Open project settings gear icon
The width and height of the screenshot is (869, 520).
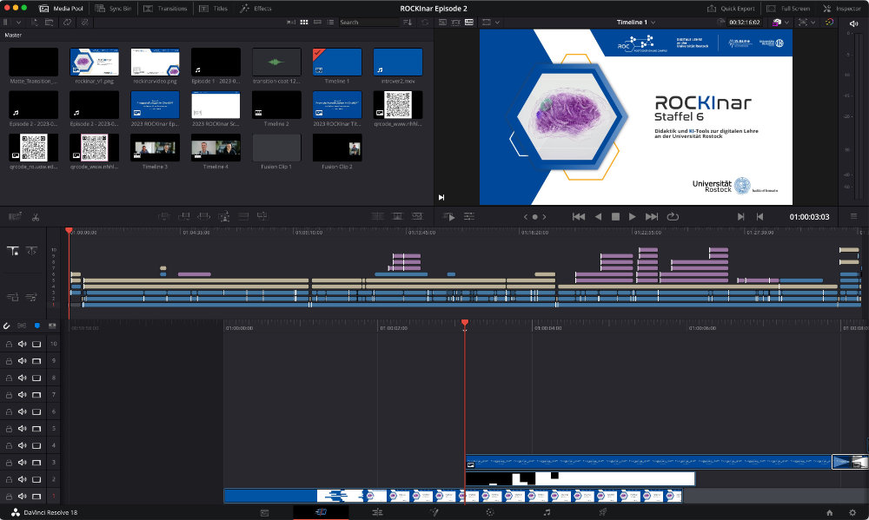point(852,513)
